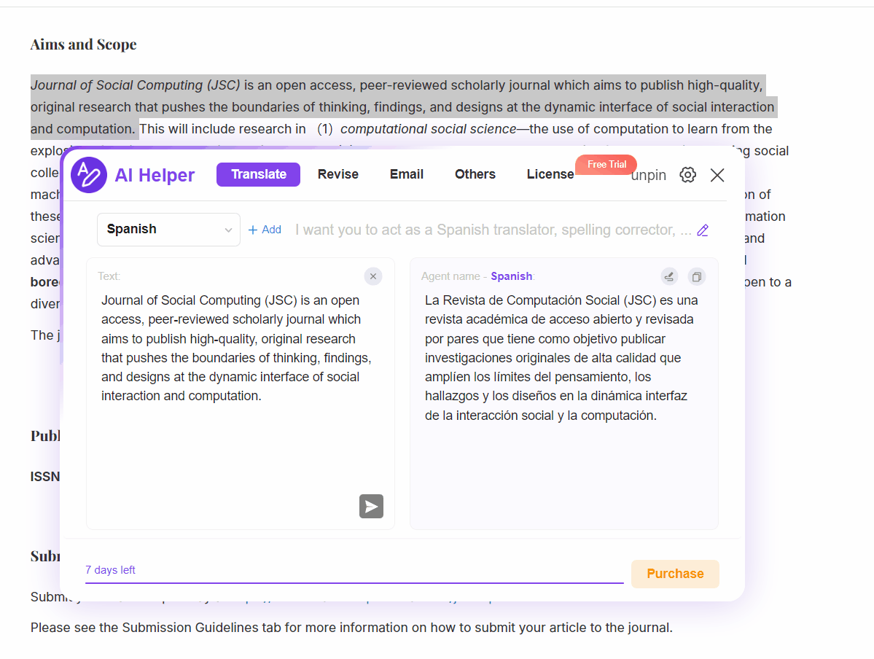Click the Free Trial badge

[606, 164]
